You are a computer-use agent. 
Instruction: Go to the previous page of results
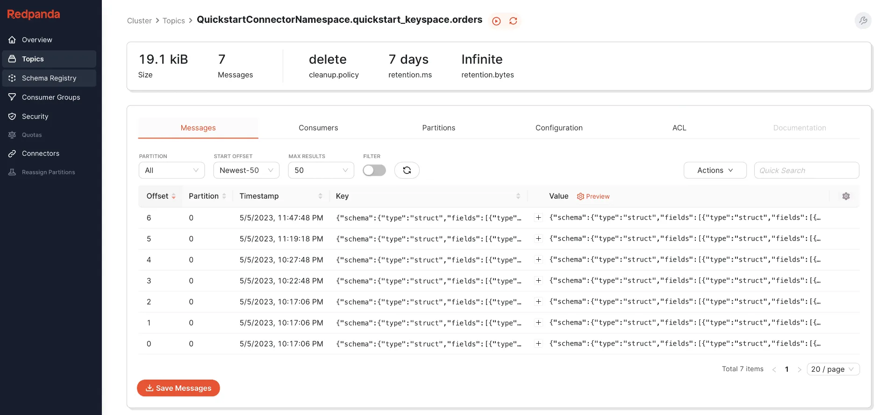pyautogui.click(x=774, y=369)
